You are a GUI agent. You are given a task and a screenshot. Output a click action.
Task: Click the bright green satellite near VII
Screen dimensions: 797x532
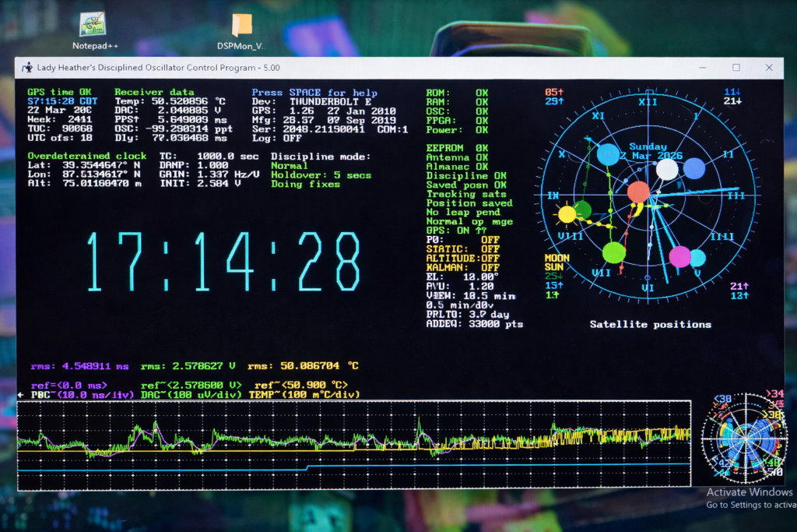pos(614,252)
